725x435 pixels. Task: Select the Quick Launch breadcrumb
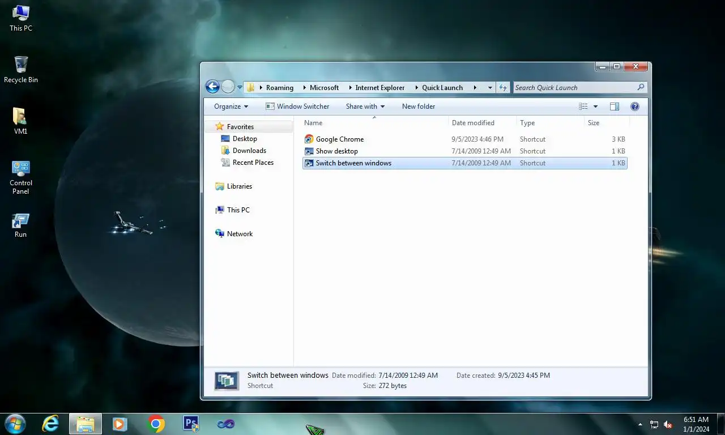coord(442,88)
